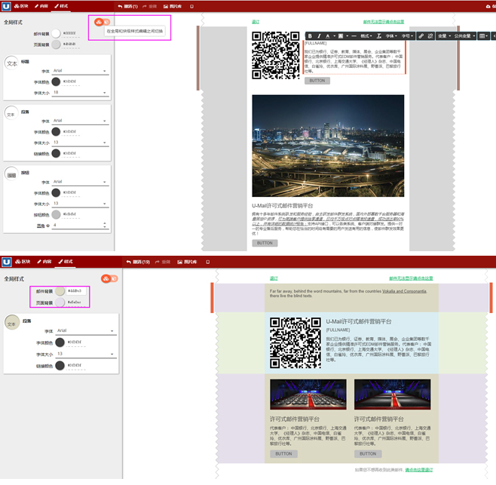Open the 变量 variable dropdown
Image resolution: width=496 pixels, height=485 pixels.
pos(444,36)
